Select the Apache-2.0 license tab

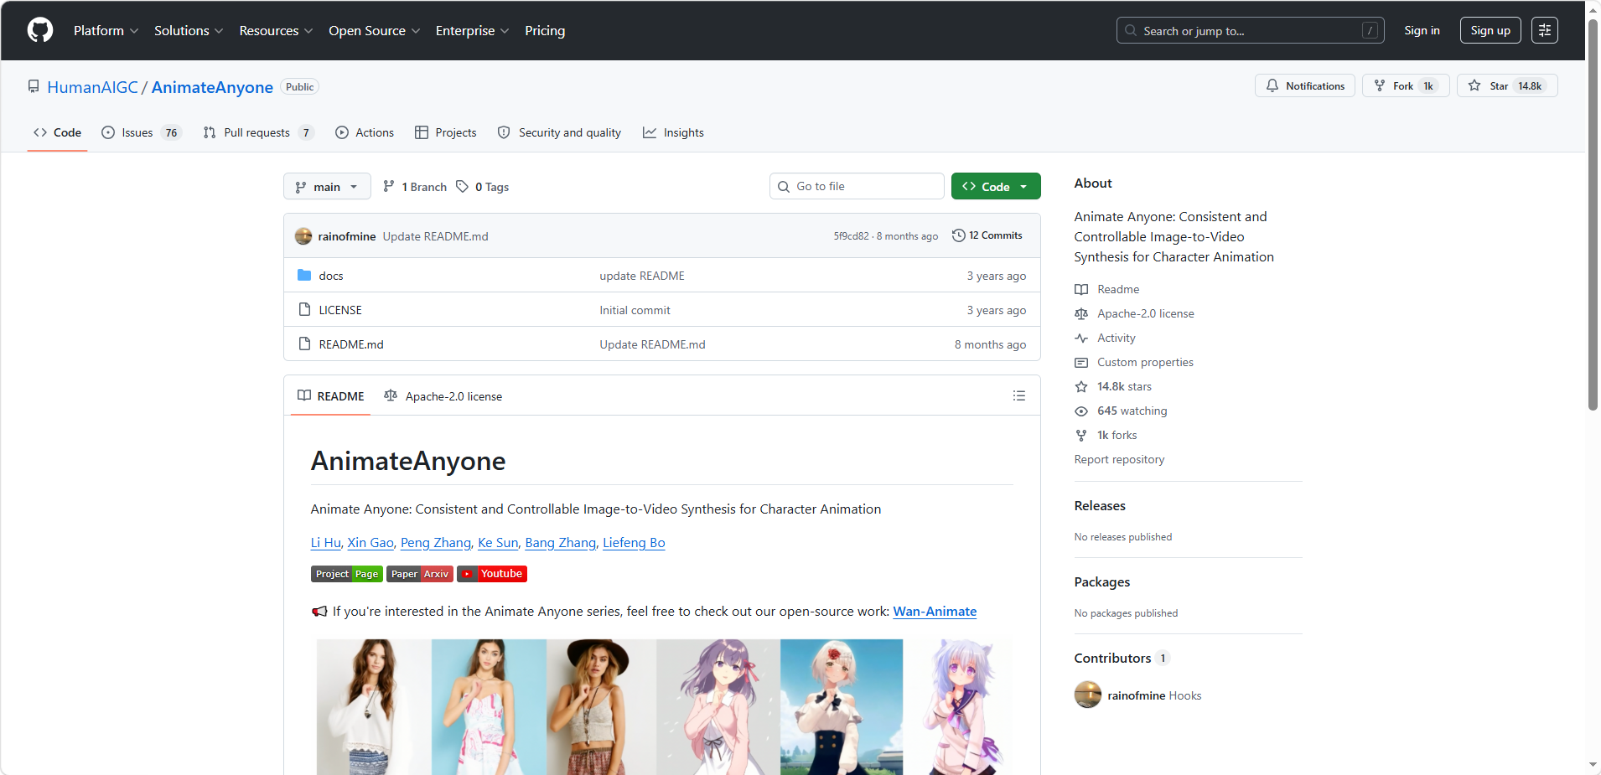click(443, 396)
